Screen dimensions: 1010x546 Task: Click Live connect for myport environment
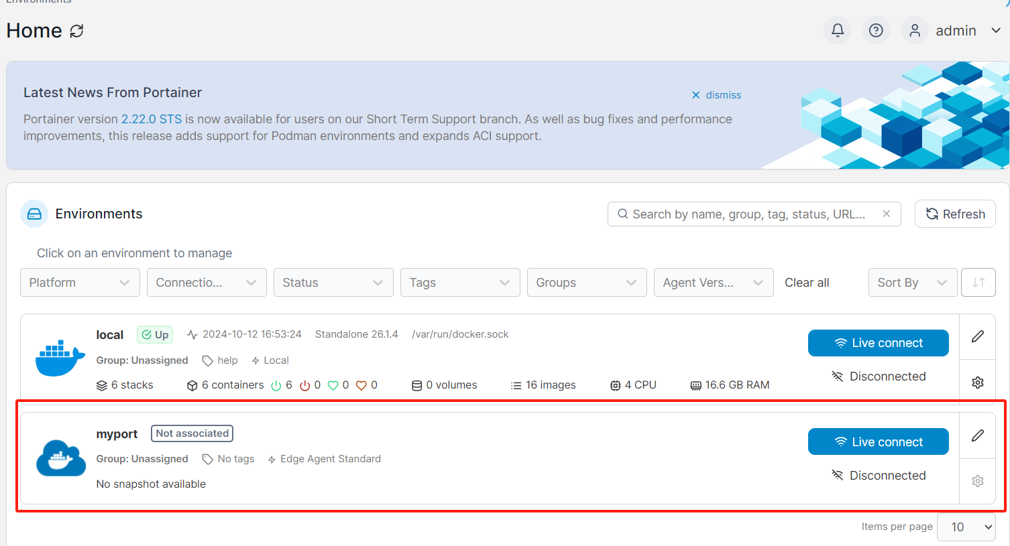(878, 441)
